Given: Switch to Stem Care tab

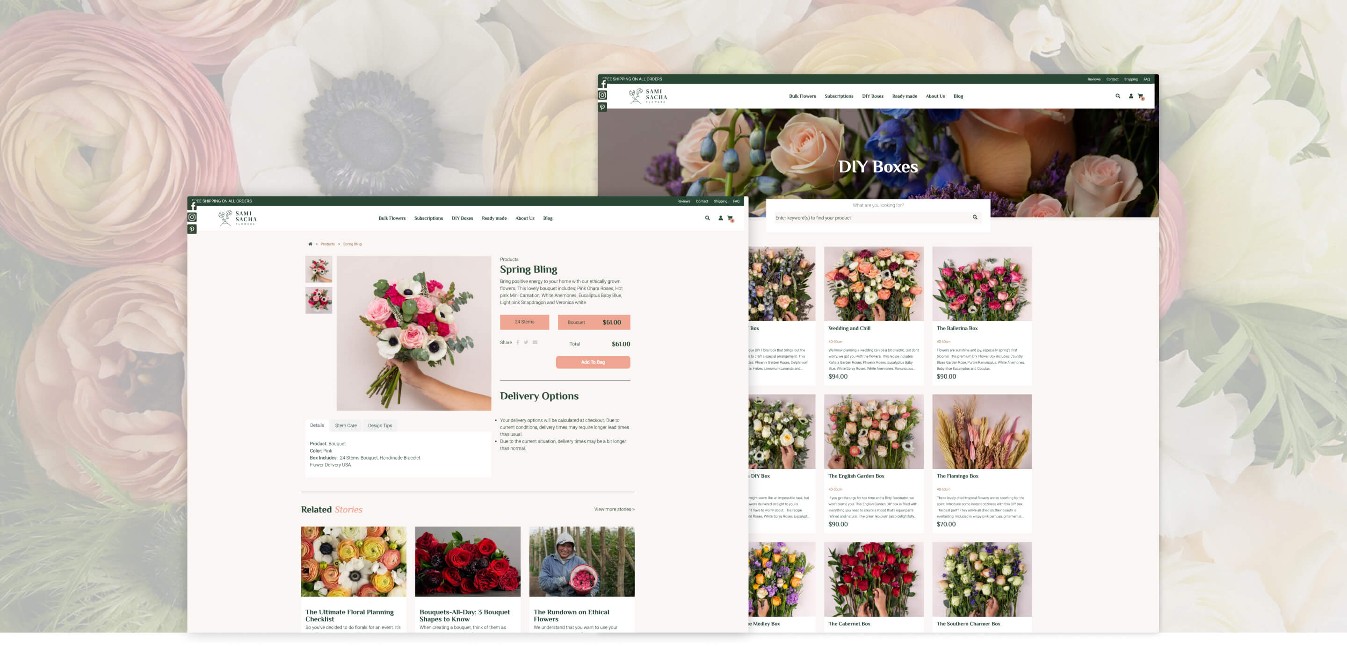Looking at the screenshot, I should 346,425.
